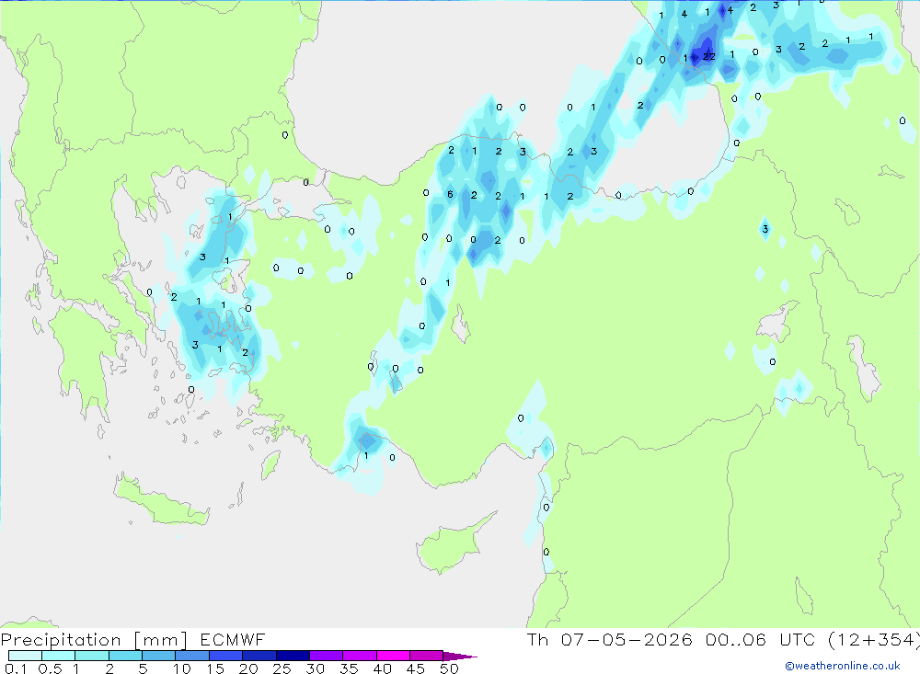Click the 0.1–0.5 mm palest legend swatch
Viewport: 920px width, 674px height.
[25, 656]
